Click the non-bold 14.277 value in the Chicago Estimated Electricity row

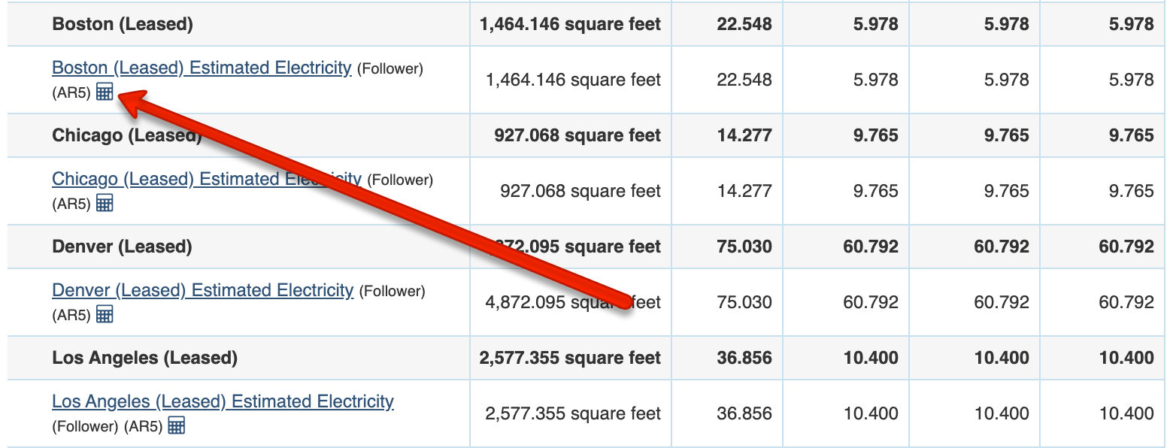744,191
